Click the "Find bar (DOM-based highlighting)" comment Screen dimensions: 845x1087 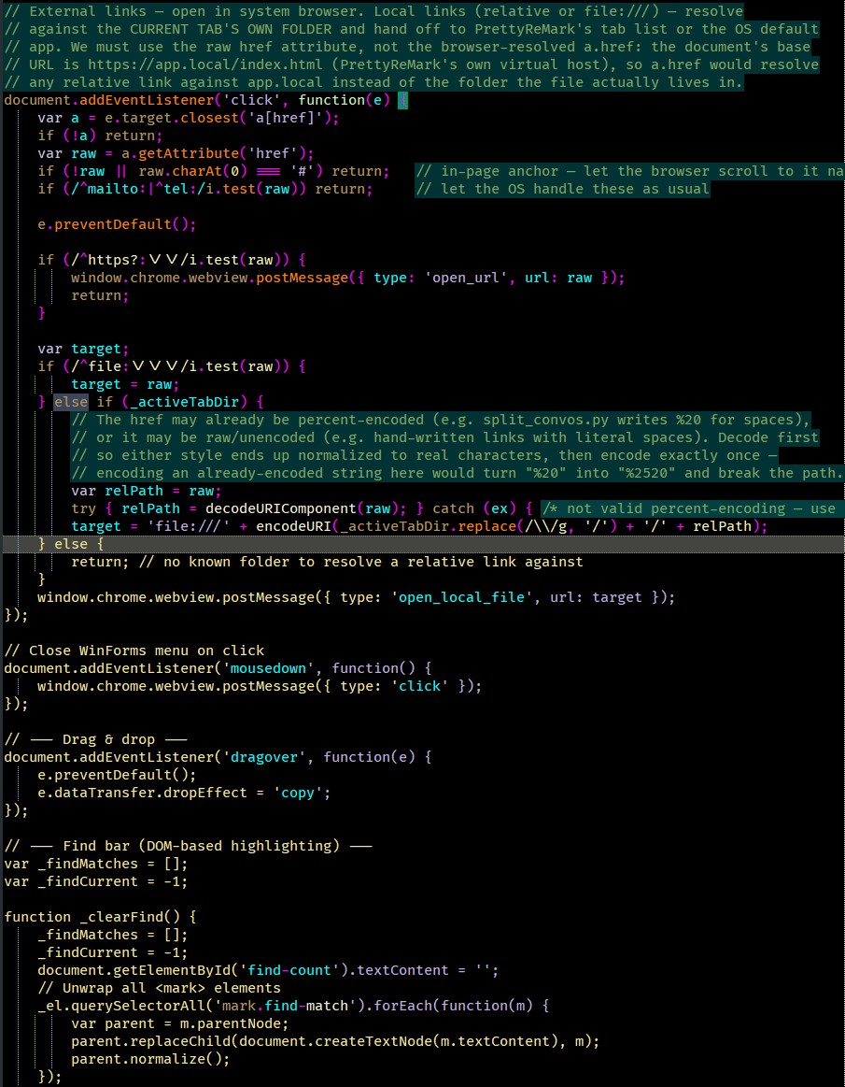(189, 847)
